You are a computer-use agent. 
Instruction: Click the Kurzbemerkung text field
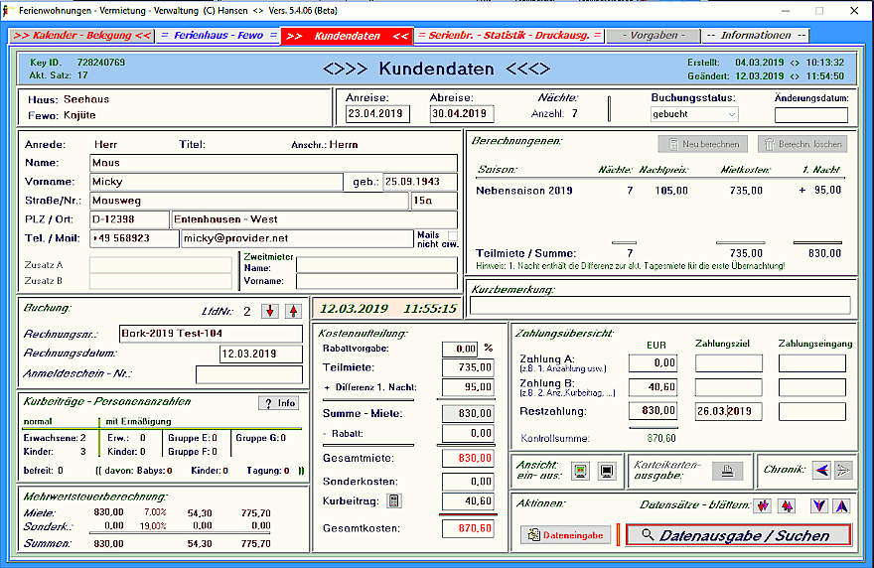tap(659, 305)
